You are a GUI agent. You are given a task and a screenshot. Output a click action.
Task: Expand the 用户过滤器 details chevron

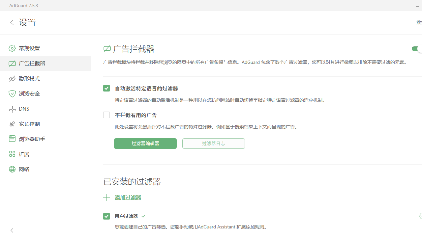tap(143, 216)
